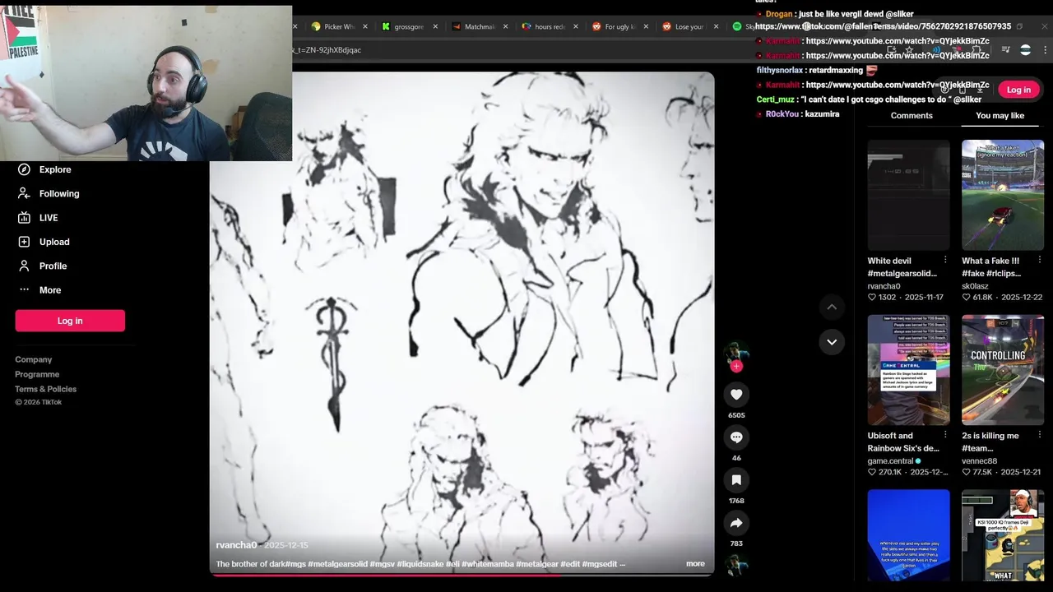Image resolution: width=1053 pixels, height=592 pixels.
Task: Open the blue sims text video thumbnail
Action: (x=908, y=535)
